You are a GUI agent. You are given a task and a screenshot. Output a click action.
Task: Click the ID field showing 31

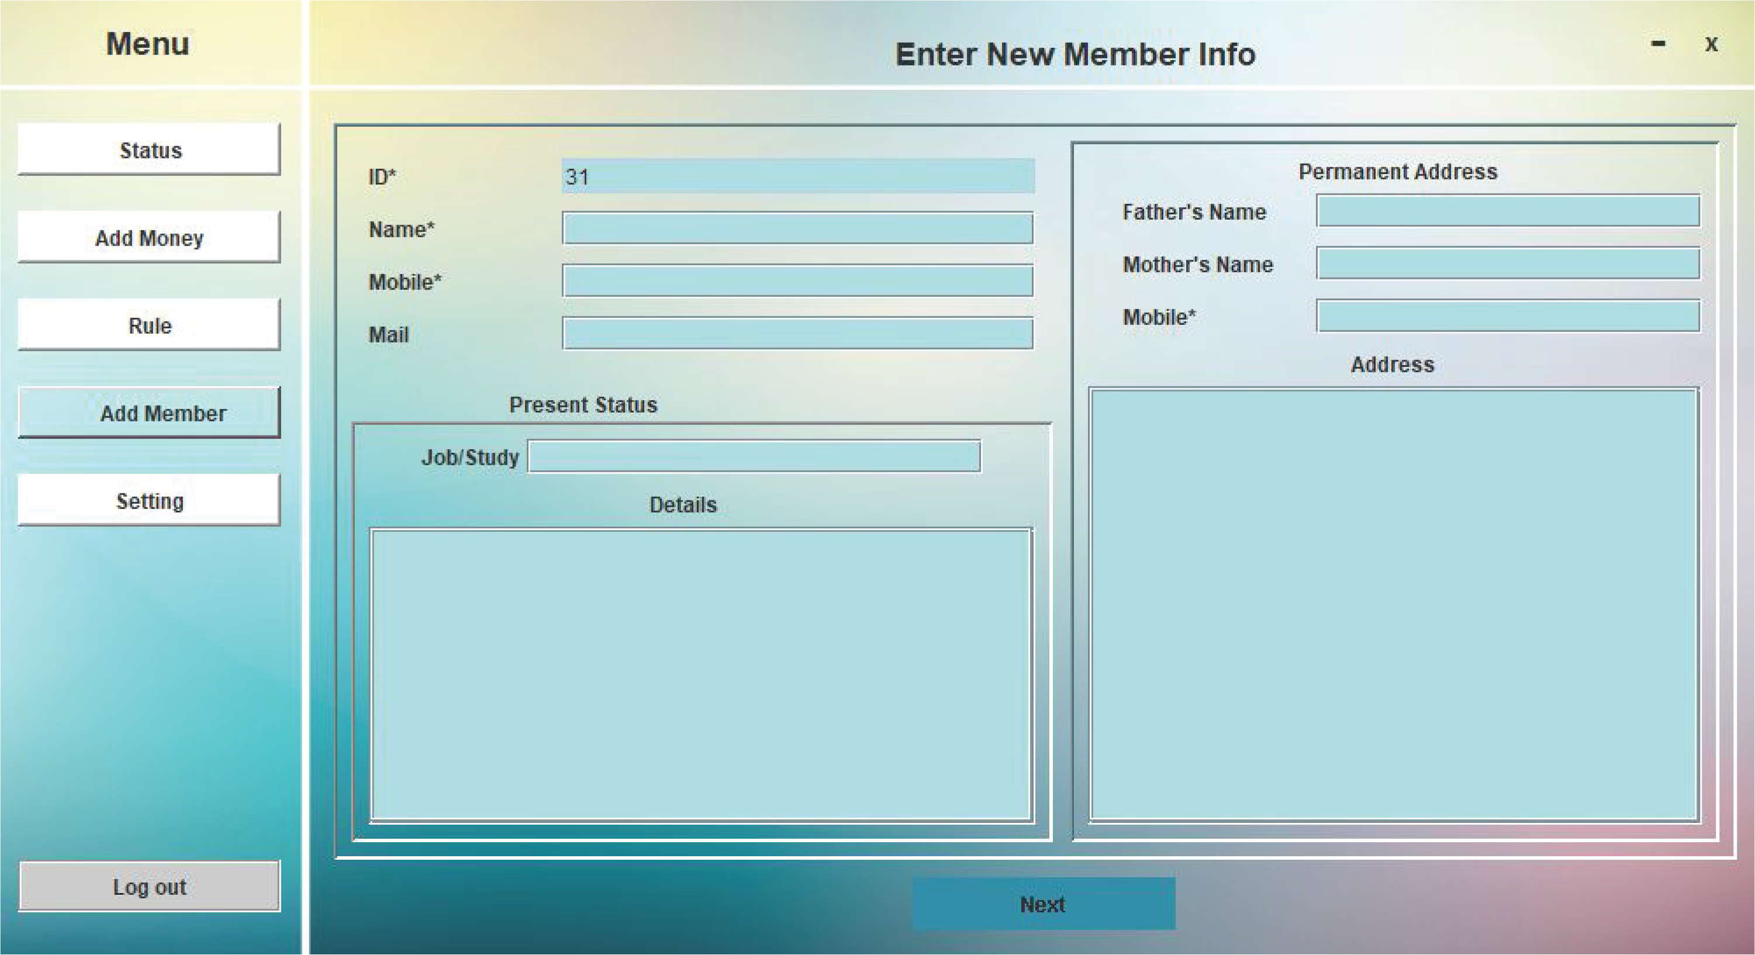click(797, 177)
